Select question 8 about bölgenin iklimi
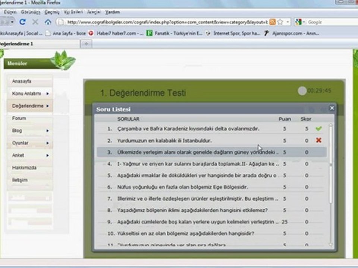Viewport: 358px width, 268px height. [212, 210]
